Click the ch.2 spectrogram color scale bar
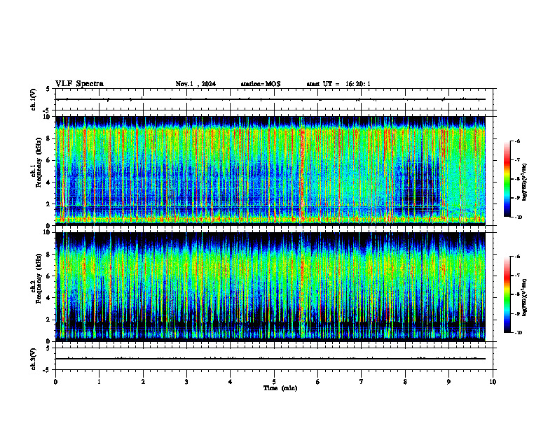Viewport: 555px width, 428px height. coord(507,294)
